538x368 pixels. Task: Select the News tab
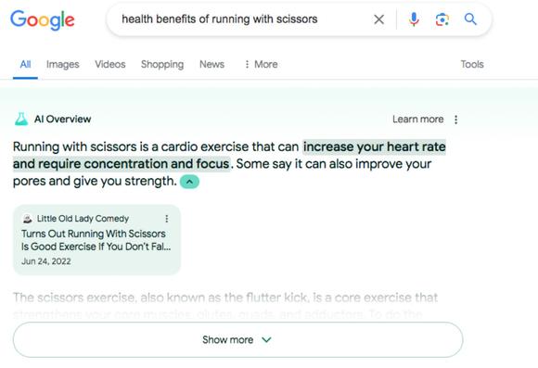211,64
